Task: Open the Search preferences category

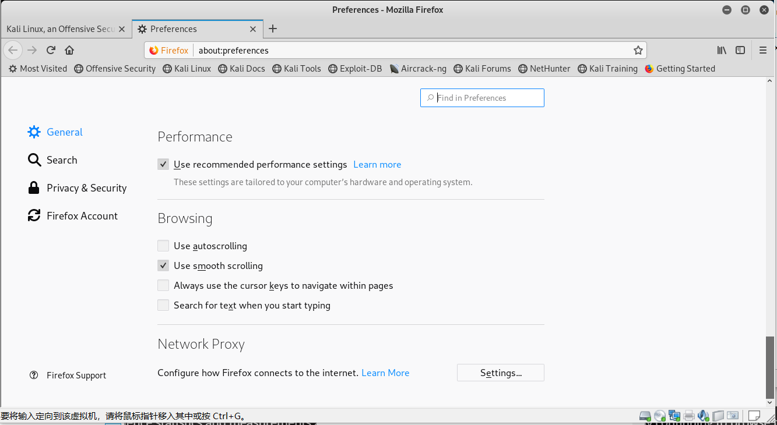Action: pos(52,160)
